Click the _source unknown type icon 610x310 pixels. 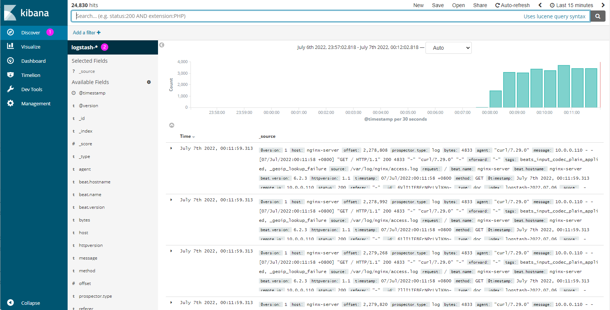(x=74, y=71)
